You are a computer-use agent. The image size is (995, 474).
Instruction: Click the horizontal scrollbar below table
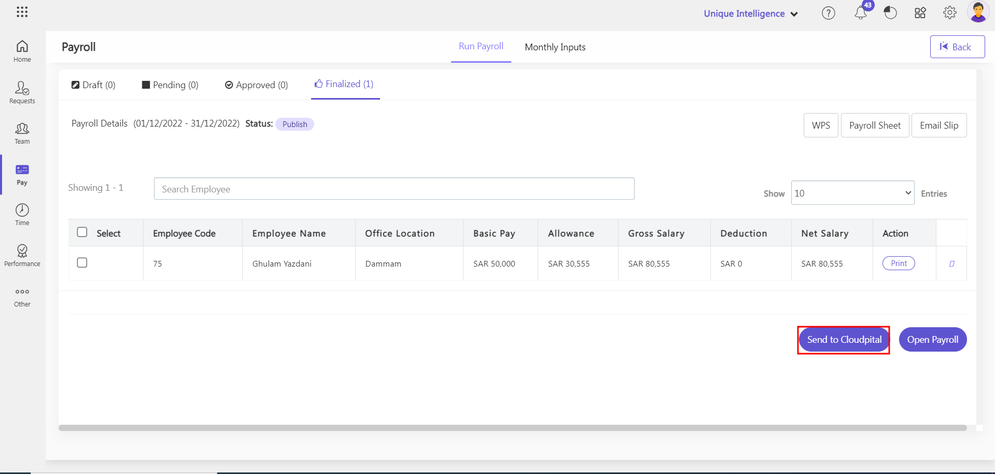click(512, 428)
